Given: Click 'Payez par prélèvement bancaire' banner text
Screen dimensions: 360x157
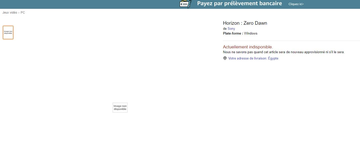Looking at the screenshot, I should pos(239,4).
